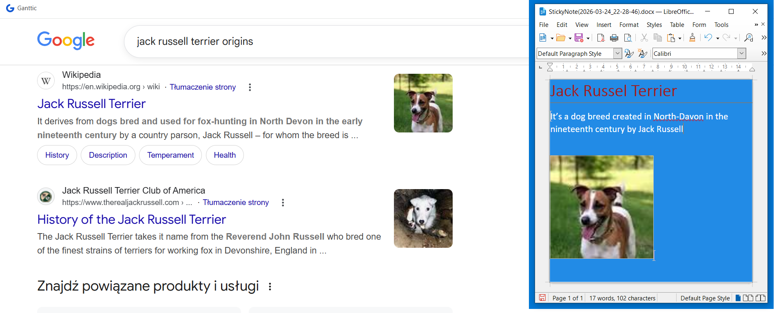The width and height of the screenshot is (774, 313).
Task: Open the Format menu
Action: tap(628, 25)
